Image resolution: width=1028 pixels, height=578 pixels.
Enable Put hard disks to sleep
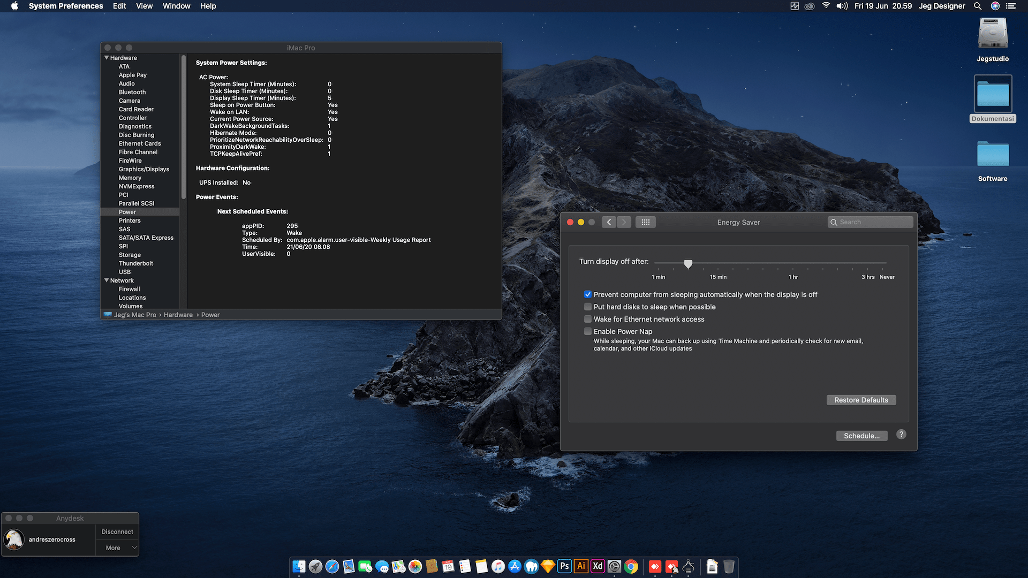click(x=588, y=307)
